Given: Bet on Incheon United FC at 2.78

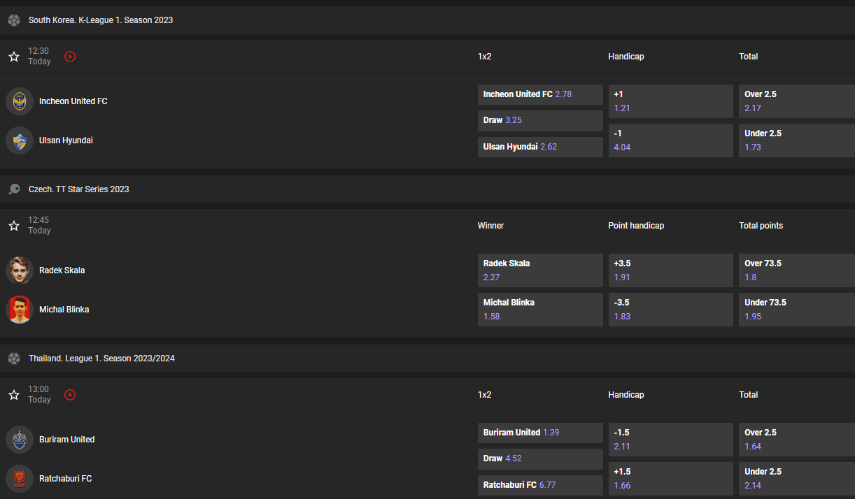Looking at the screenshot, I should pyautogui.click(x=540, y=94).
